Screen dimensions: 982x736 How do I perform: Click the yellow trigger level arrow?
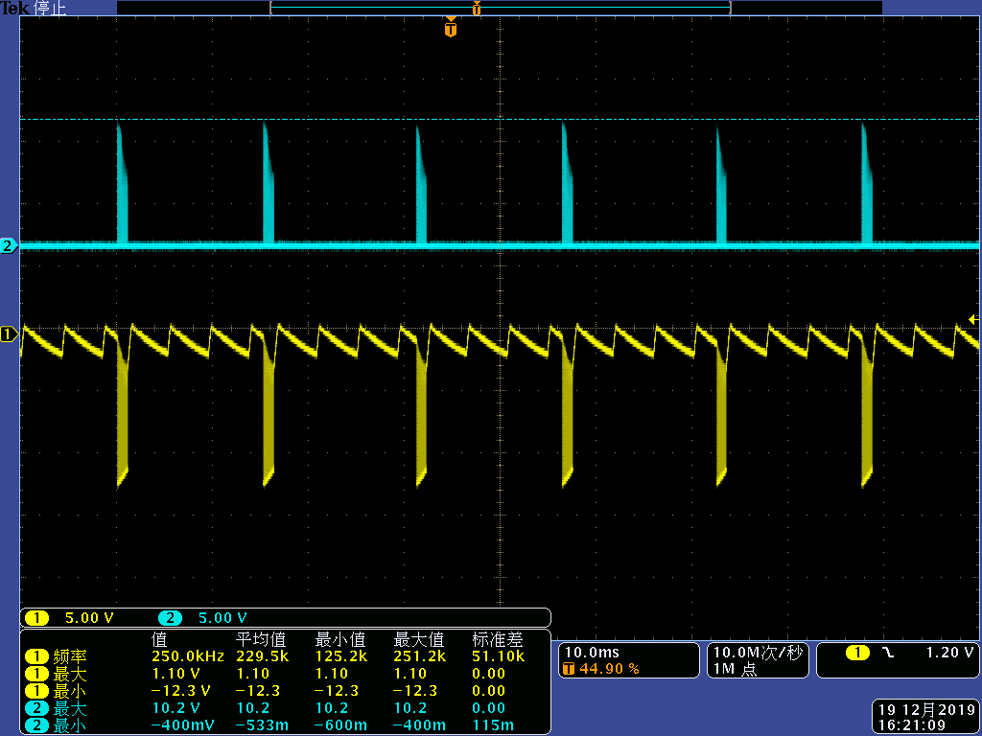coord(974,320)
